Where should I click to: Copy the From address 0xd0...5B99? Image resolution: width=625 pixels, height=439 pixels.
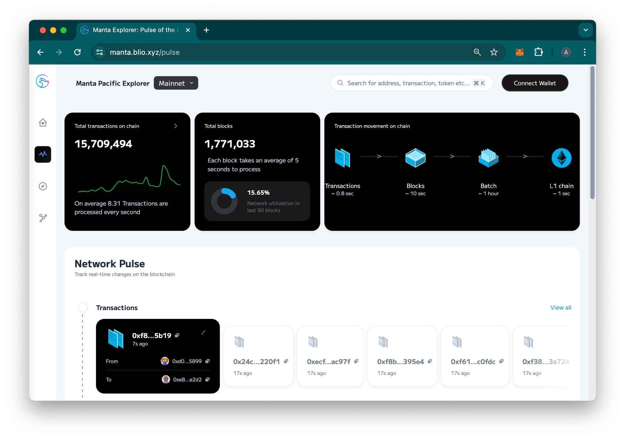pyautogui.click(x=207, y=361)
